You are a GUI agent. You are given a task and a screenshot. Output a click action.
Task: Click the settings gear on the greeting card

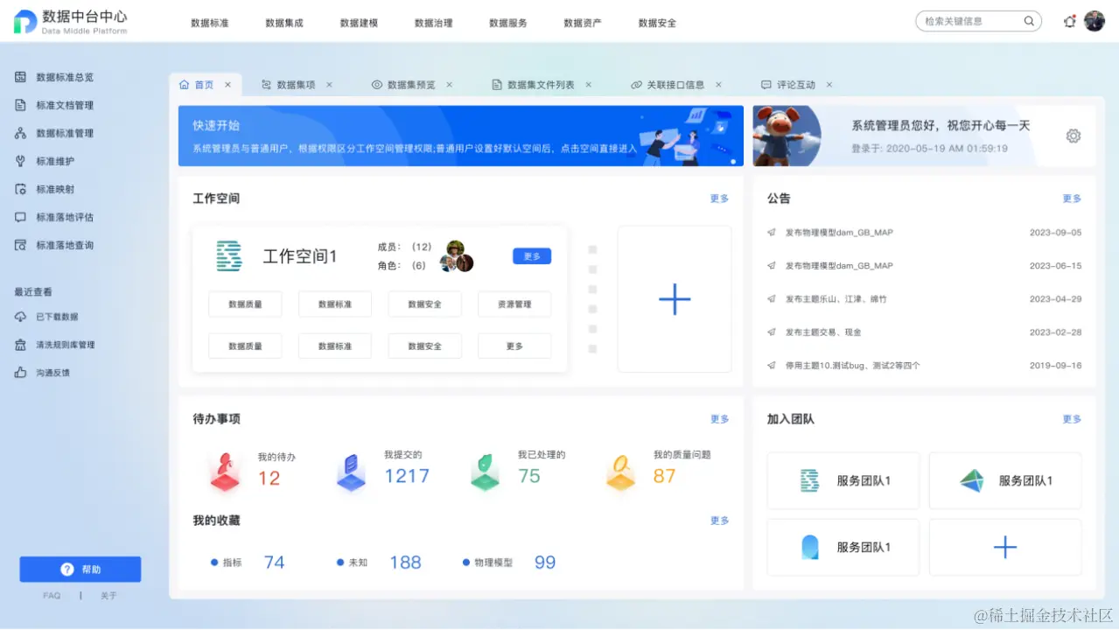1073,136
